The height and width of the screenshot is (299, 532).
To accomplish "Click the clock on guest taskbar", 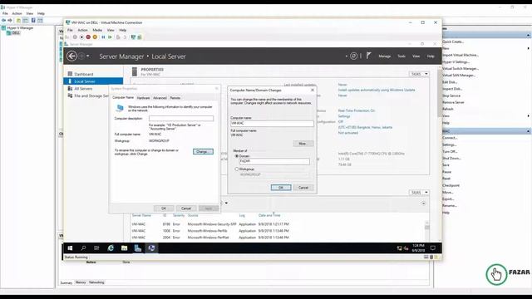I will pyautogui.click(x=418, y=248).
